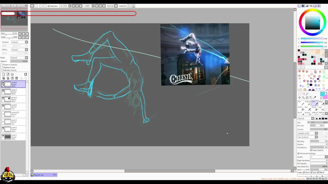Create a new linework layer
328x184 pixels.
coord(8,74)
